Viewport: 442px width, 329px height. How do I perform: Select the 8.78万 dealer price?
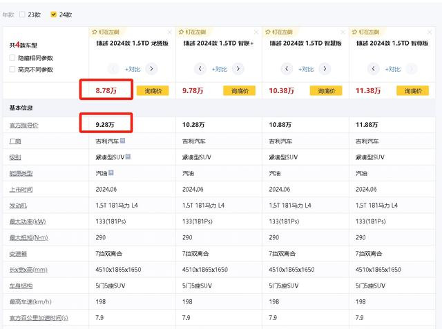(x=106, y=90)
